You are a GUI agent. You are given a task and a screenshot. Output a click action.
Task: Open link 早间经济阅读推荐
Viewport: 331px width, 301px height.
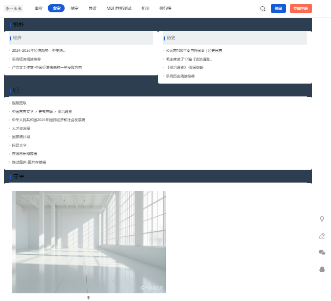tap(26, 59)
